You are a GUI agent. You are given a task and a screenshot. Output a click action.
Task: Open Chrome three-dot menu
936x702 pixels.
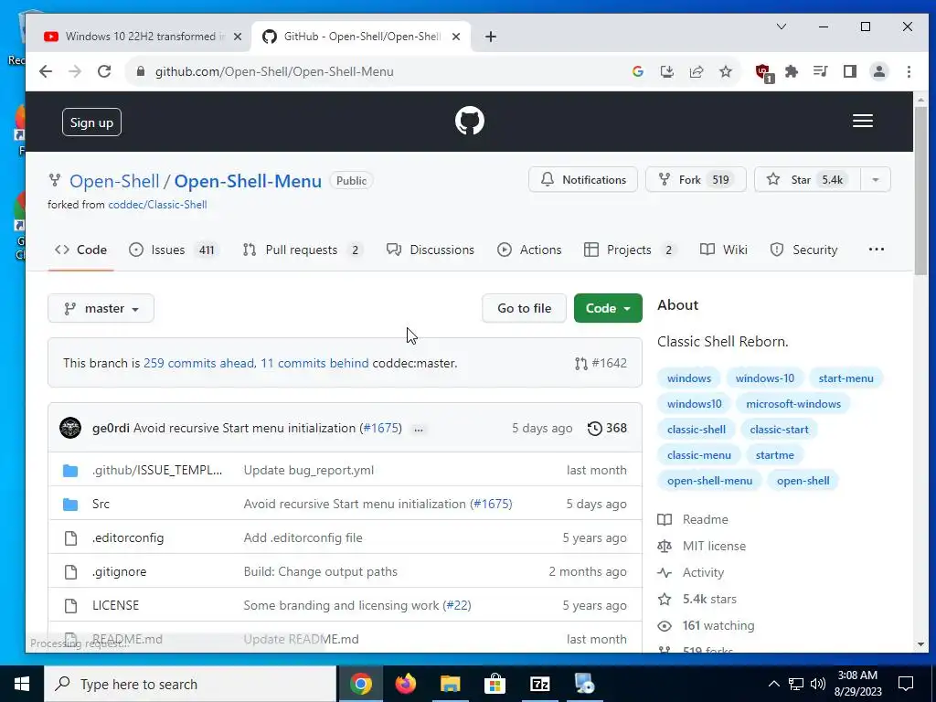pyautogui.click(x=909, y=71)
